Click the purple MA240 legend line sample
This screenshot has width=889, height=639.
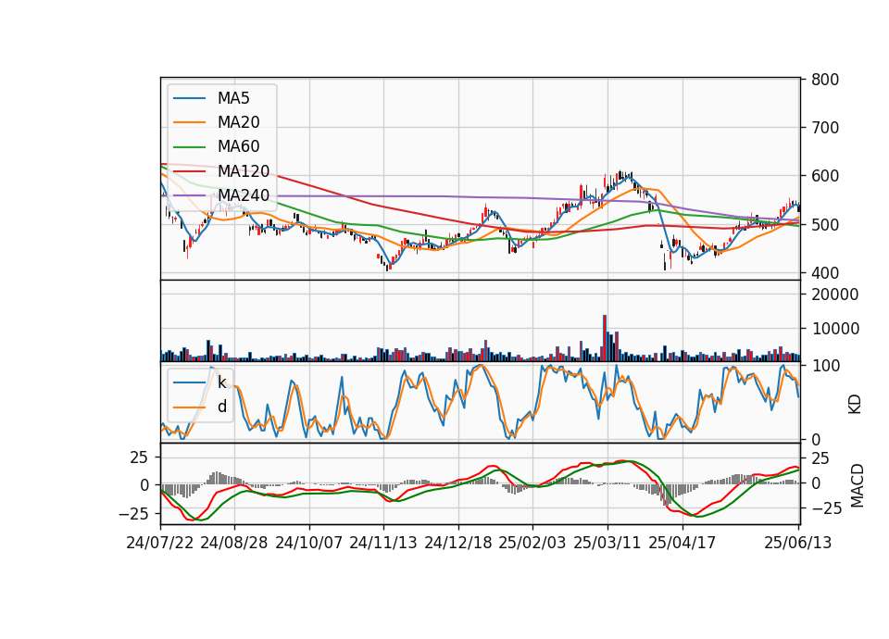(x=189, y=195)
